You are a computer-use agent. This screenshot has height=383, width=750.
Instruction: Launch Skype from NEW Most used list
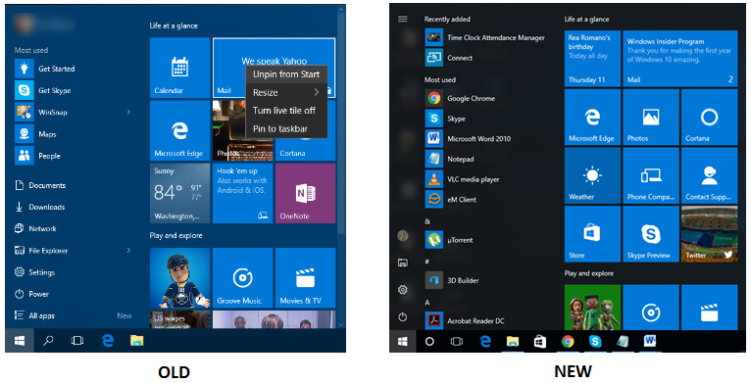445,119
